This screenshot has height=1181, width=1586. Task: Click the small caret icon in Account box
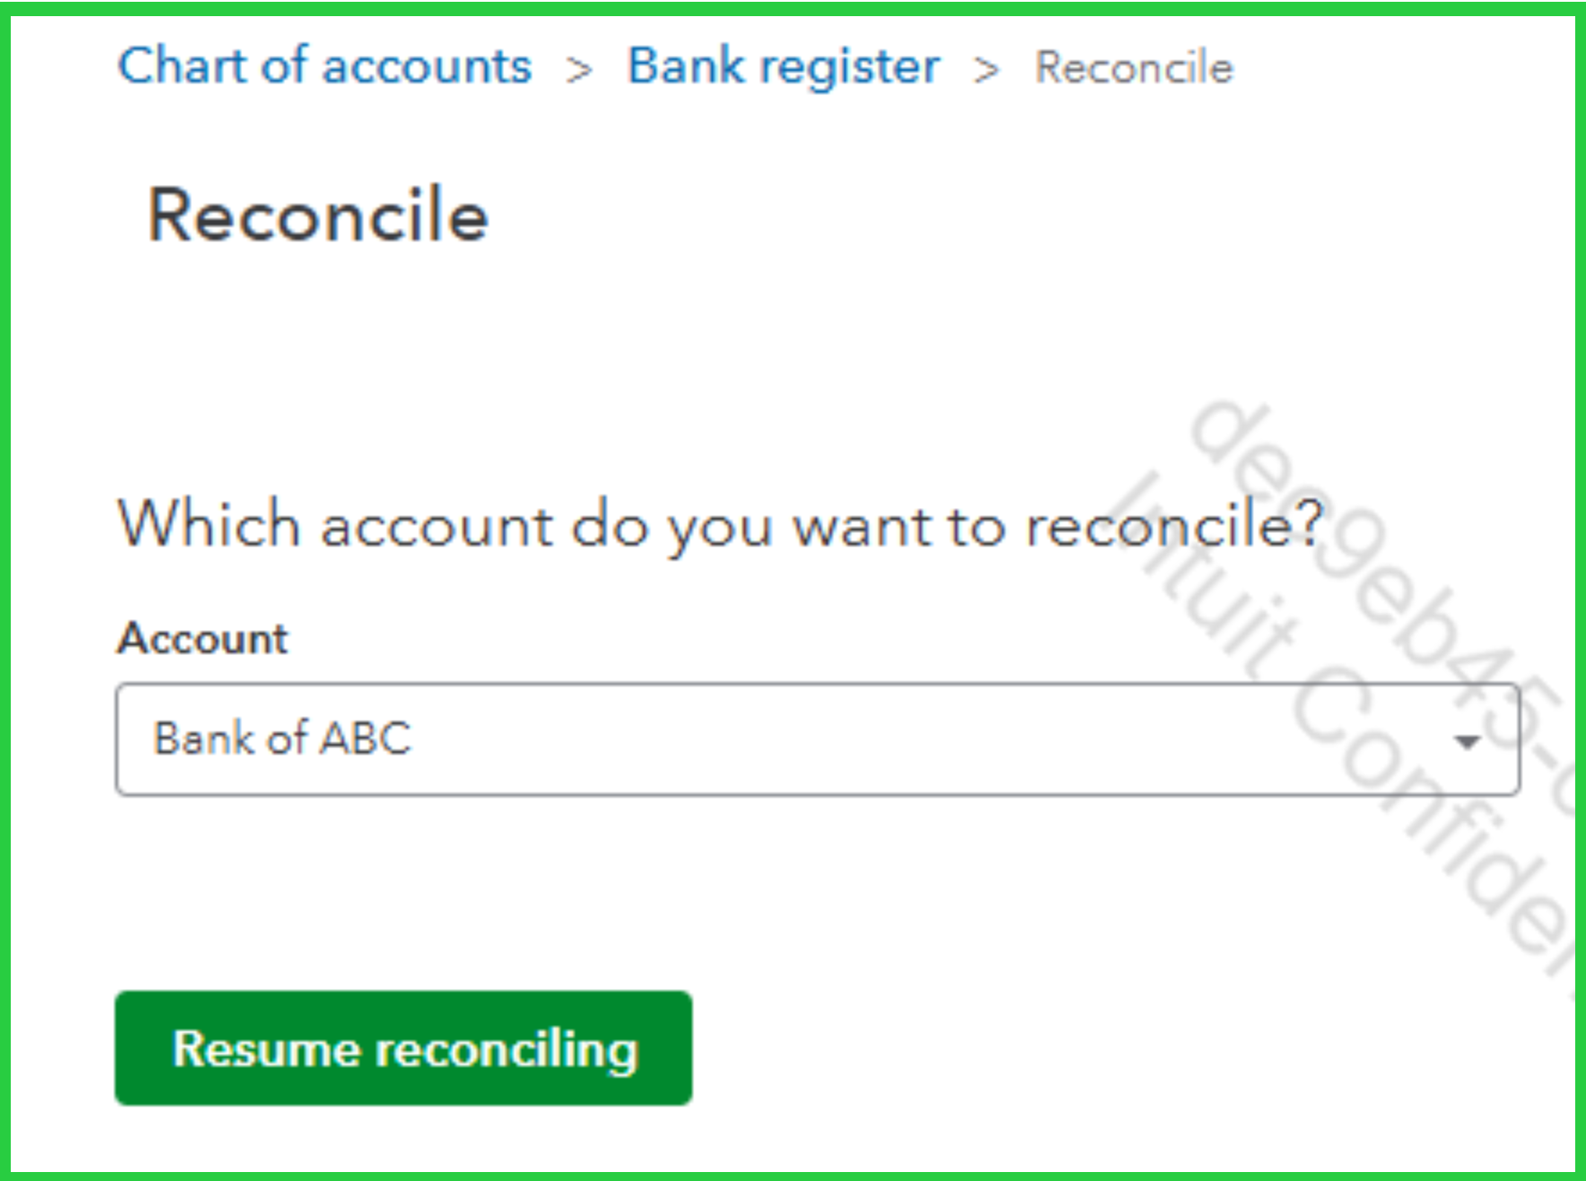[x=1467, y=741]
